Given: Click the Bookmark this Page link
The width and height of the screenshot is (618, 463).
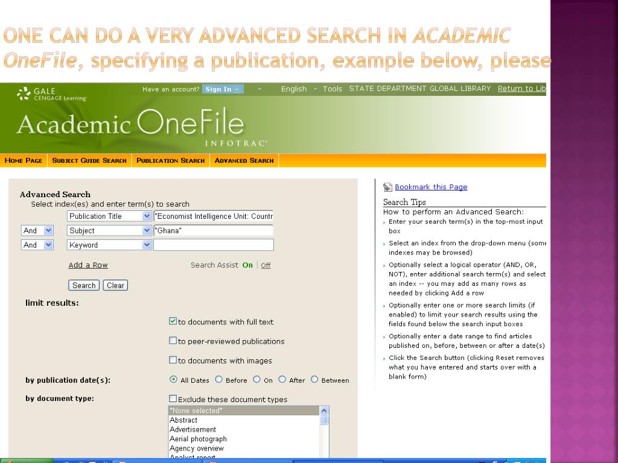Looking at the screenshot, I should (x=431, y=187).
